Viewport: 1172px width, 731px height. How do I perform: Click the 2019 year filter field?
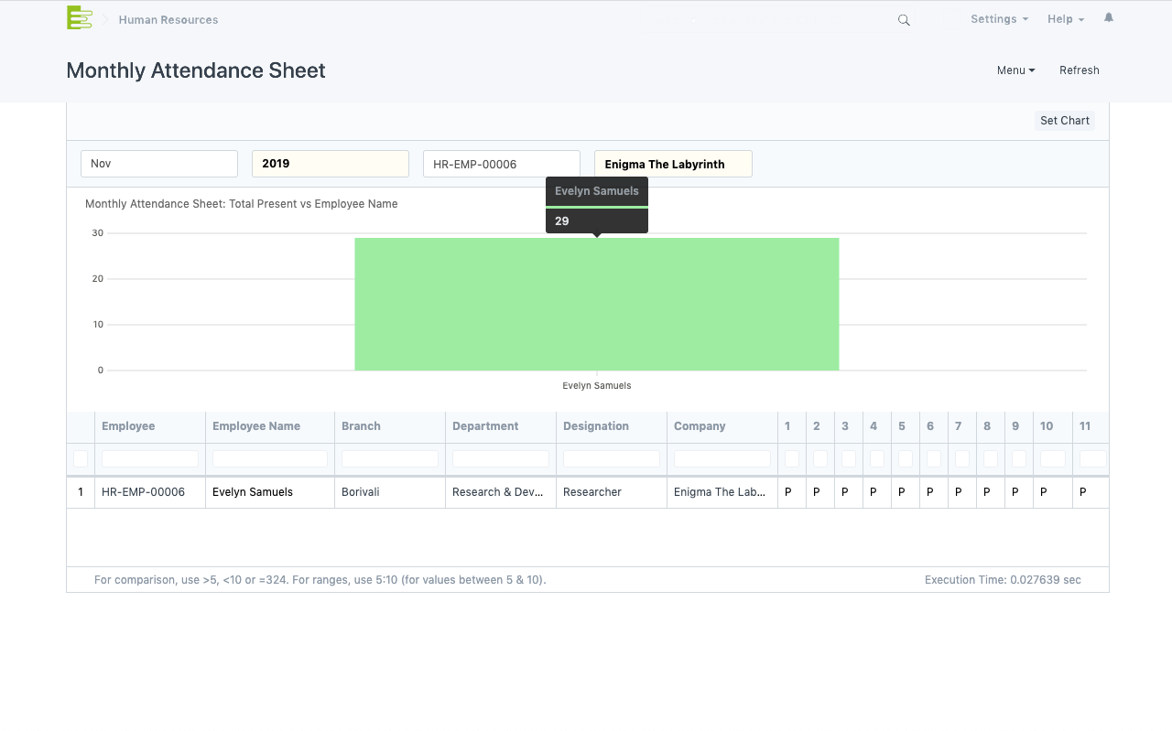tap(330, 164)
